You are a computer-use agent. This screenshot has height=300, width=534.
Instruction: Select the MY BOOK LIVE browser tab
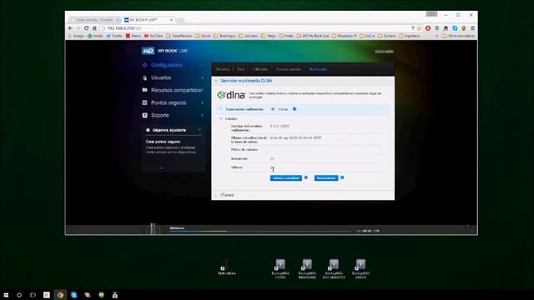pyautogui.click(x=149, y=20)
